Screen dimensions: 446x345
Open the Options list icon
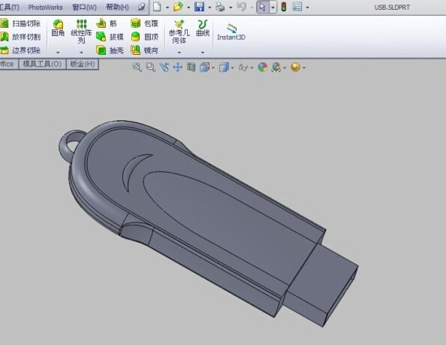pyautogui.click(x=297, y=7)
